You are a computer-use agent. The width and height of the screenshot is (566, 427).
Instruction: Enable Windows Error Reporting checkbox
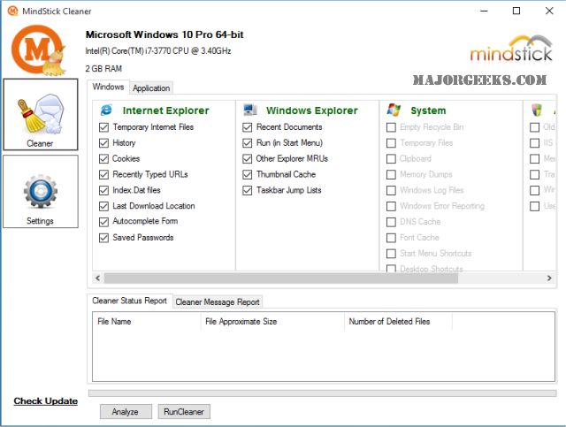click(391, 206)
